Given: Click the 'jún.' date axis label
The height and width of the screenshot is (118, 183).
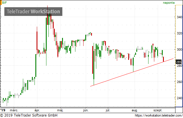Looking at the screenshot, I should [86, 110].
